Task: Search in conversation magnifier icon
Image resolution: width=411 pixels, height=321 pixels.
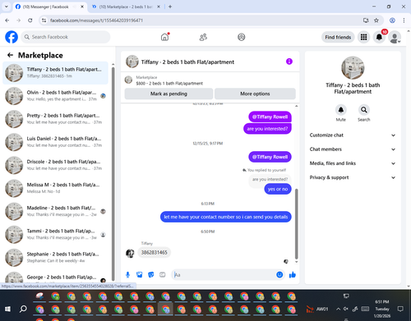Action: 364,110
